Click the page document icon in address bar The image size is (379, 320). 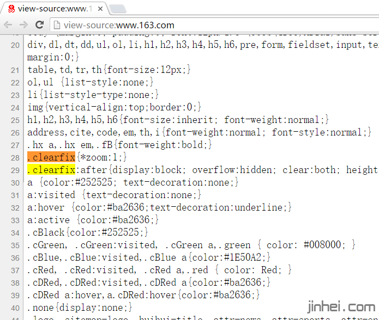pyautogui.click(x=57, y=25)
